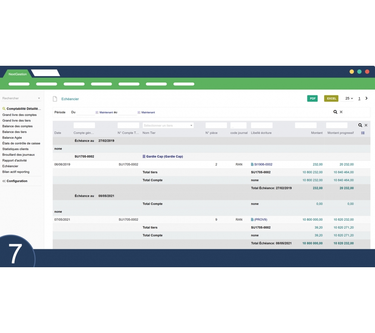Export the report with the PDF button
Image resolution: width=375 pixels, height=333 pixels.
click(x=312, y=99)
